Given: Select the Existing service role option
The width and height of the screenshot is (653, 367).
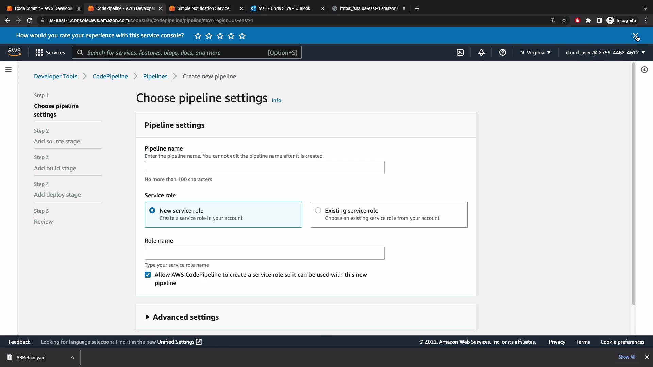Looking at the screenshot, I should tap(318, 210).
